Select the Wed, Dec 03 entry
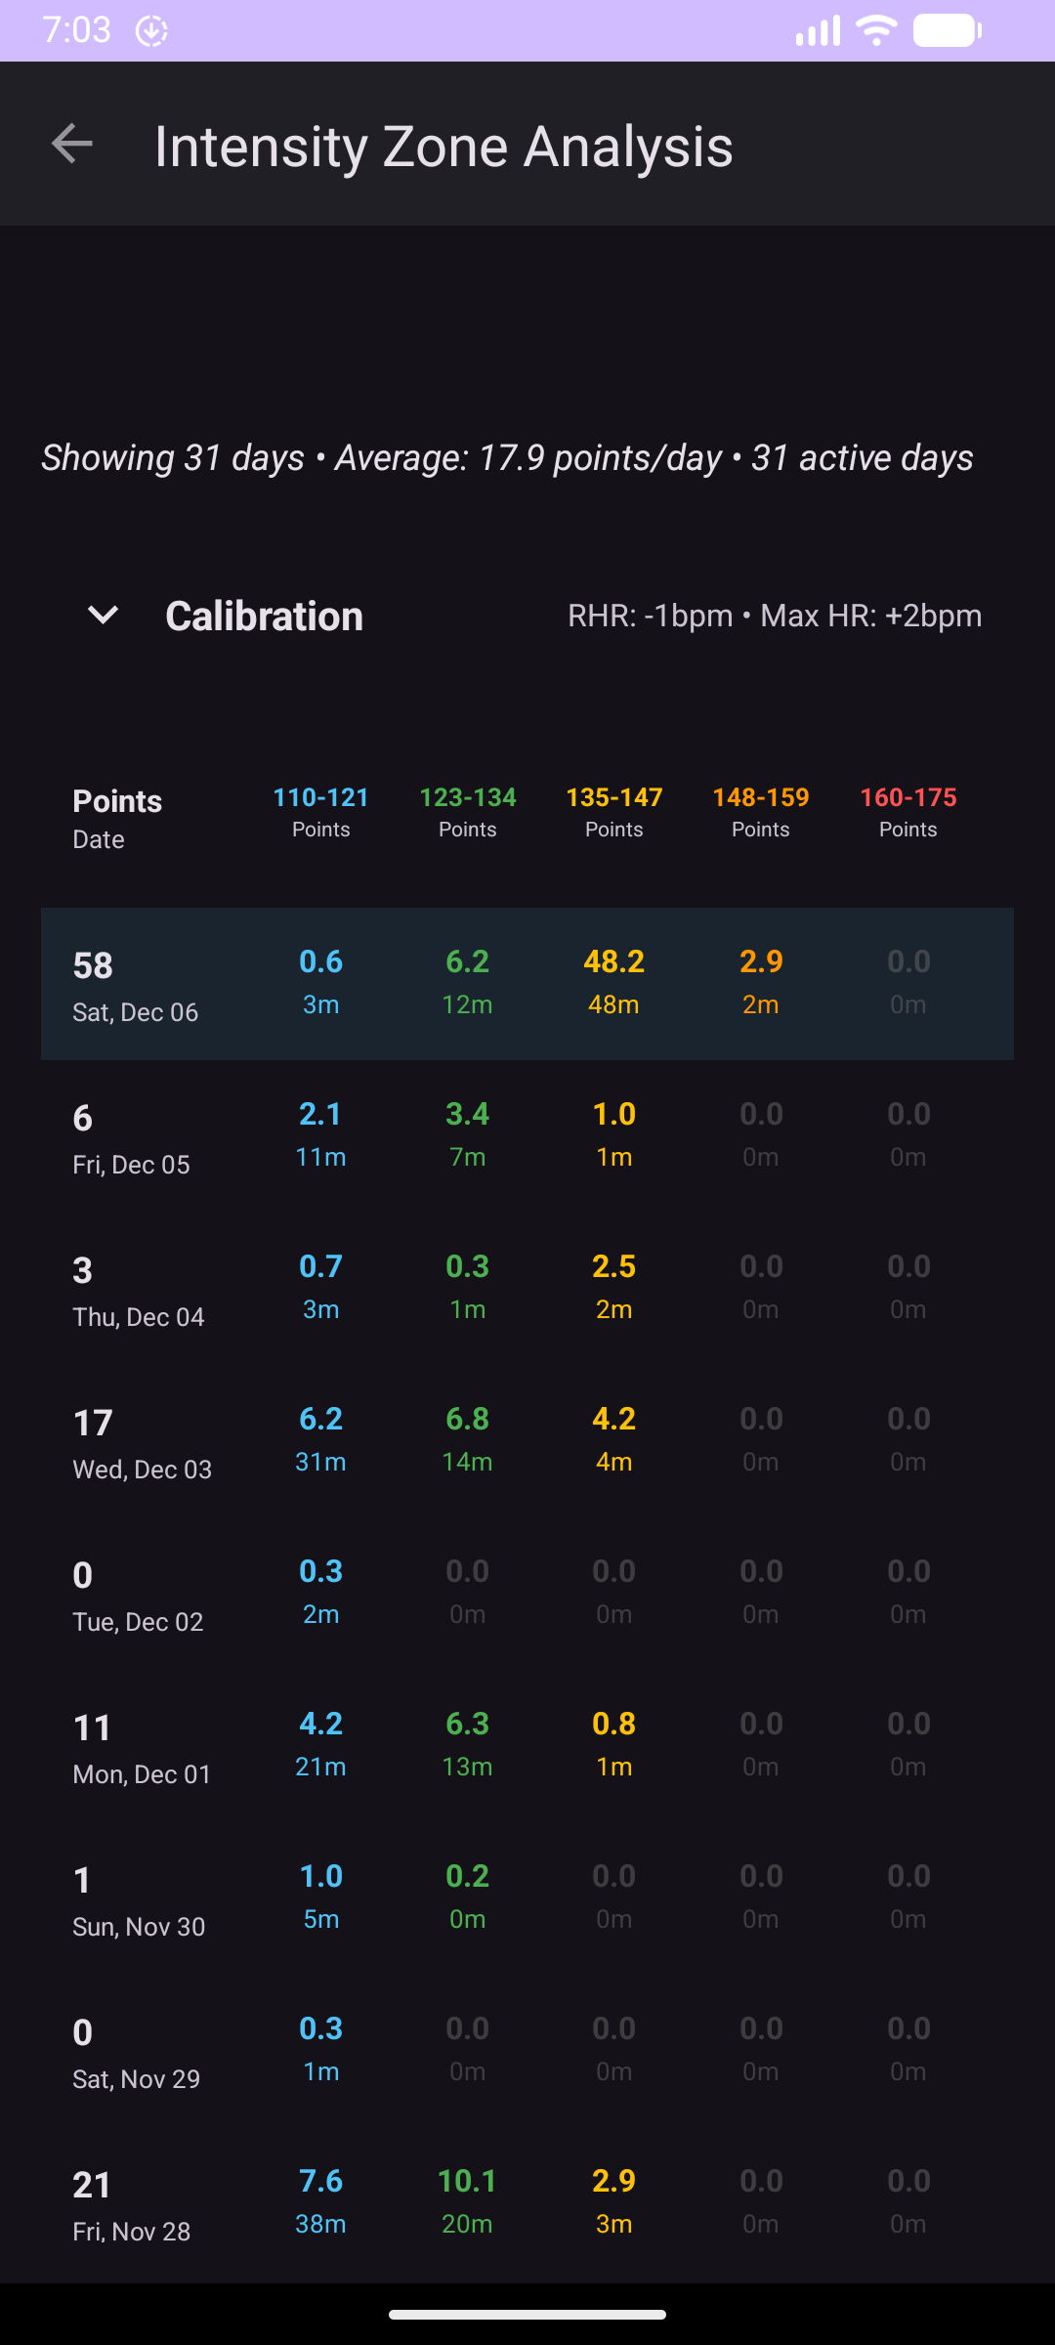Image resolution: width=1055 pixels, height=2345 pixels. click(x=527, y=1441)
